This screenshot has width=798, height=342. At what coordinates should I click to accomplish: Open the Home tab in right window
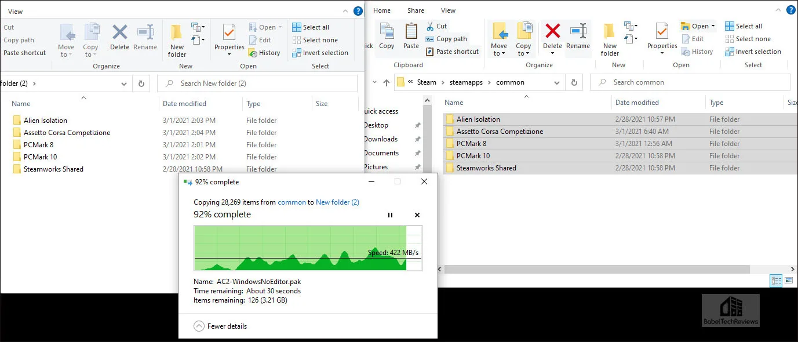point(381,10)
